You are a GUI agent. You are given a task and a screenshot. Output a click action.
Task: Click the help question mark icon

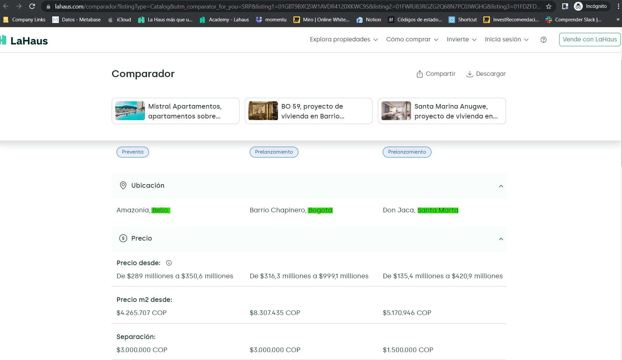(x=543, y=40)
